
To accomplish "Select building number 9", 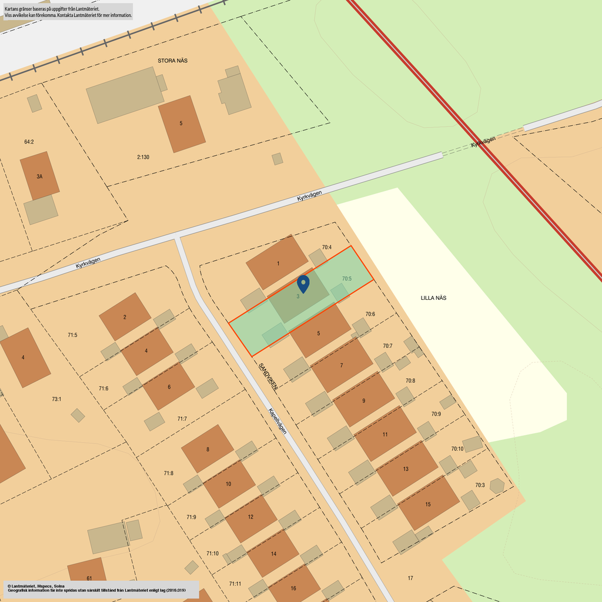I will (x=363, y=400).
